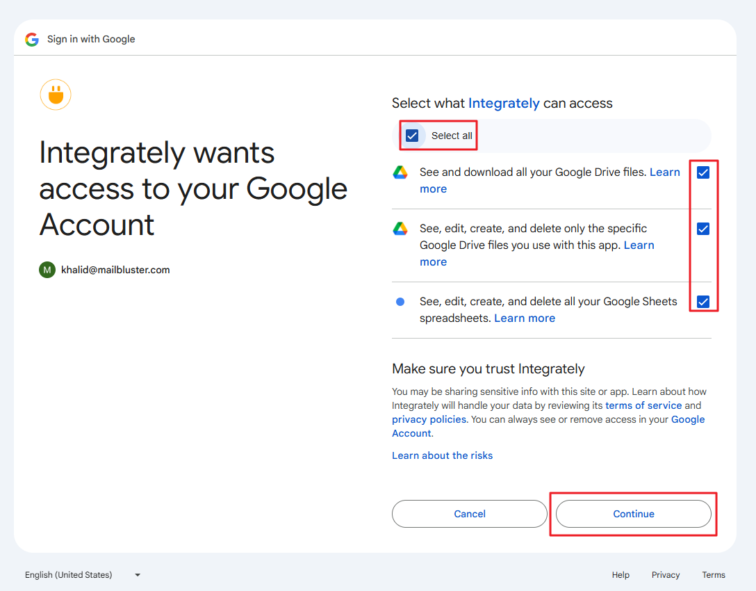Click Learn about the risks

tap(442, 455)
